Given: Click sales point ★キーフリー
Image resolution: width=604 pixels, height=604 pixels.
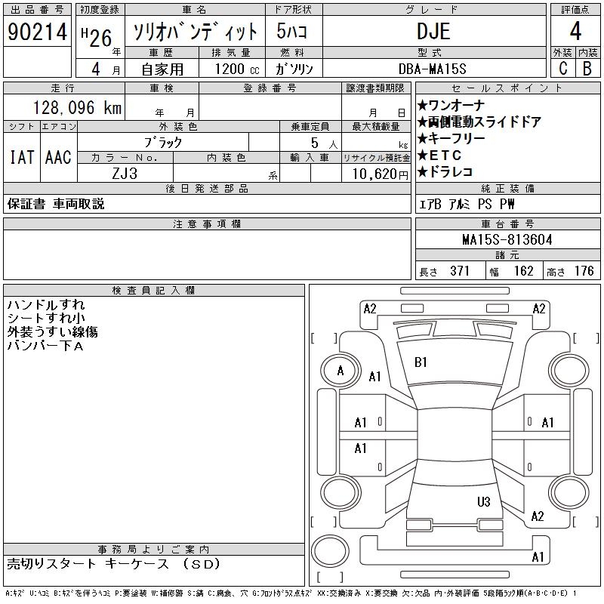Looking at the screenshot, I should [x=451, y=138].
